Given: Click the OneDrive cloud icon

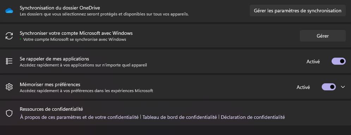Looking at the screenshot, I should click(x=9, y=11).
